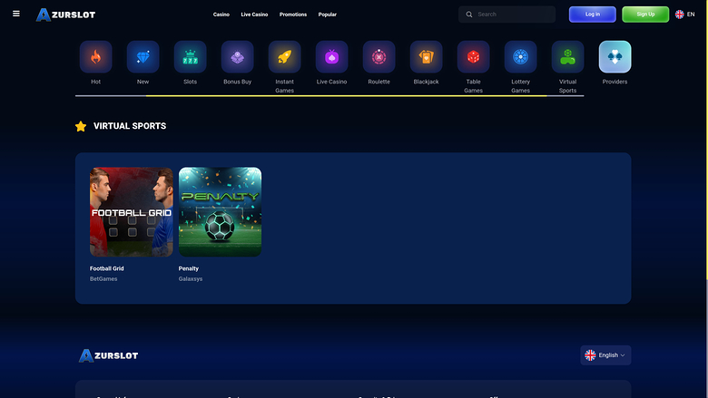Open the Football Grid game thumbnail

[132, 212]
